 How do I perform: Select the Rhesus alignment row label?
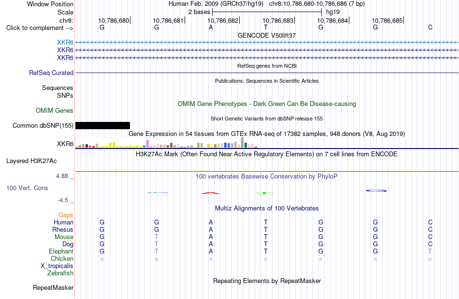pos(63,229)
